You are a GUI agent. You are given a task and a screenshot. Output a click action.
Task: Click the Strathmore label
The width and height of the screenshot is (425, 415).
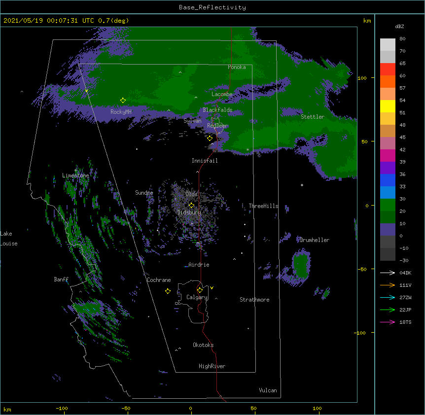[x=254, y=300]
